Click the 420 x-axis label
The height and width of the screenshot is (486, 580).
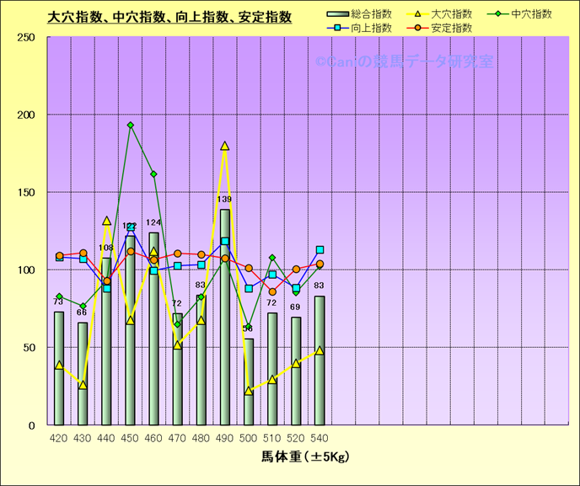(59, 438)
